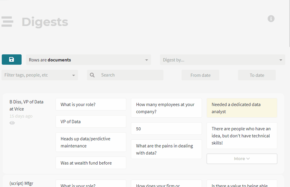Click the save floppy disk button
Viewport: 290px width, 187px height.
pyautogui.click(x=12, y=60)
